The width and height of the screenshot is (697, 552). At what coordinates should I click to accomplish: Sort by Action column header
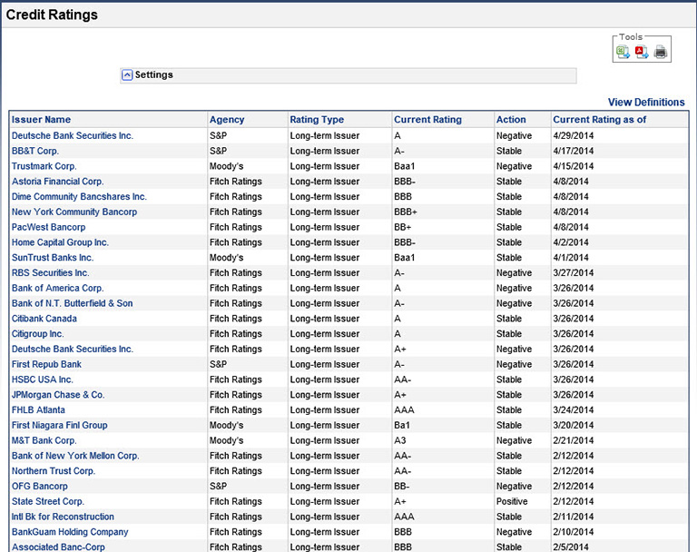point(511,120)
